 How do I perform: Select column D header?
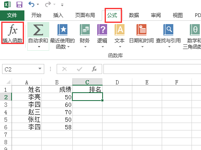(x=117, y=82)
